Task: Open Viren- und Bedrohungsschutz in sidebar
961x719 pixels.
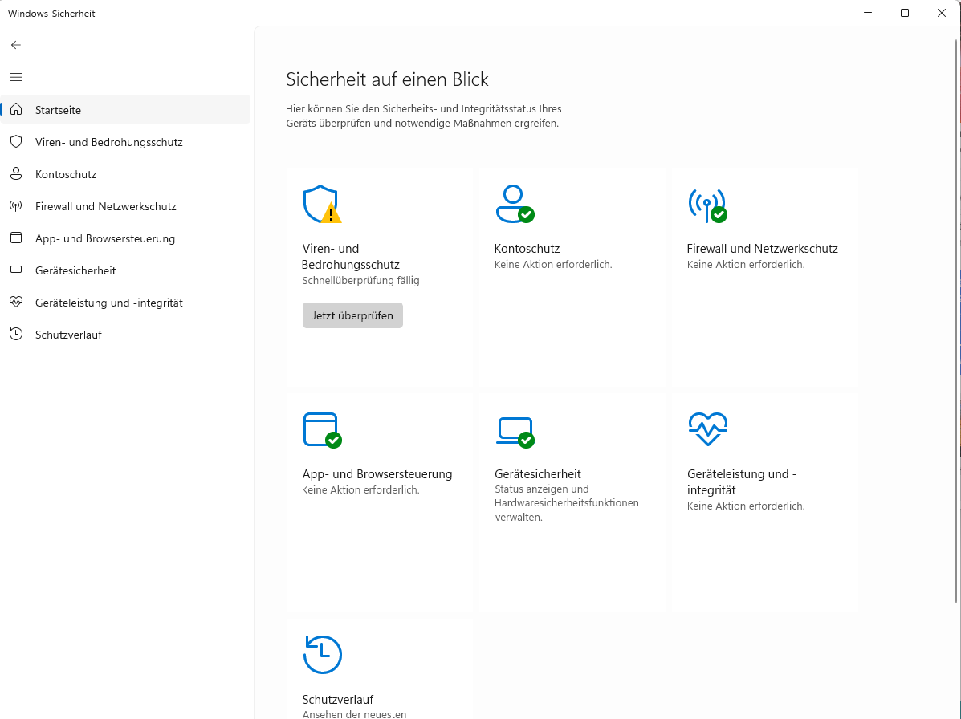Action: tap(108, 142)
